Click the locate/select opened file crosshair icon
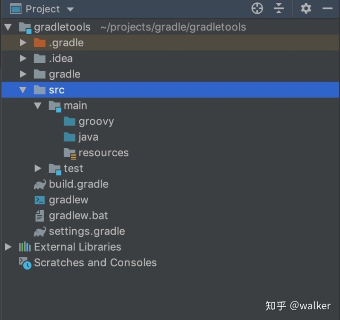Screen dimensions: 340x320 click(x=257, y=8)
